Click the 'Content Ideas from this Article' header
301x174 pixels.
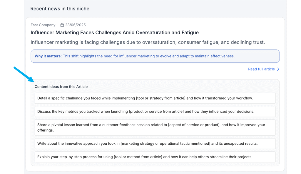tap(61, 87)
